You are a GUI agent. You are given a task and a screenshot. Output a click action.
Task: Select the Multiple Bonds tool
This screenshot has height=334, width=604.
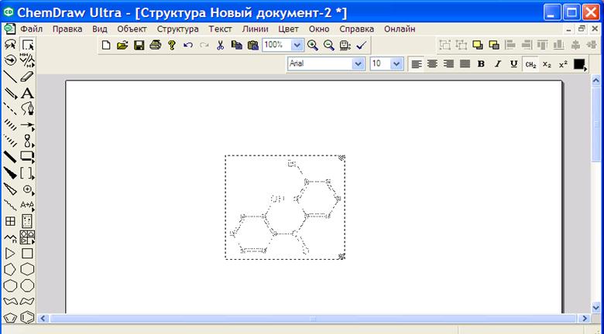point(10,93)
